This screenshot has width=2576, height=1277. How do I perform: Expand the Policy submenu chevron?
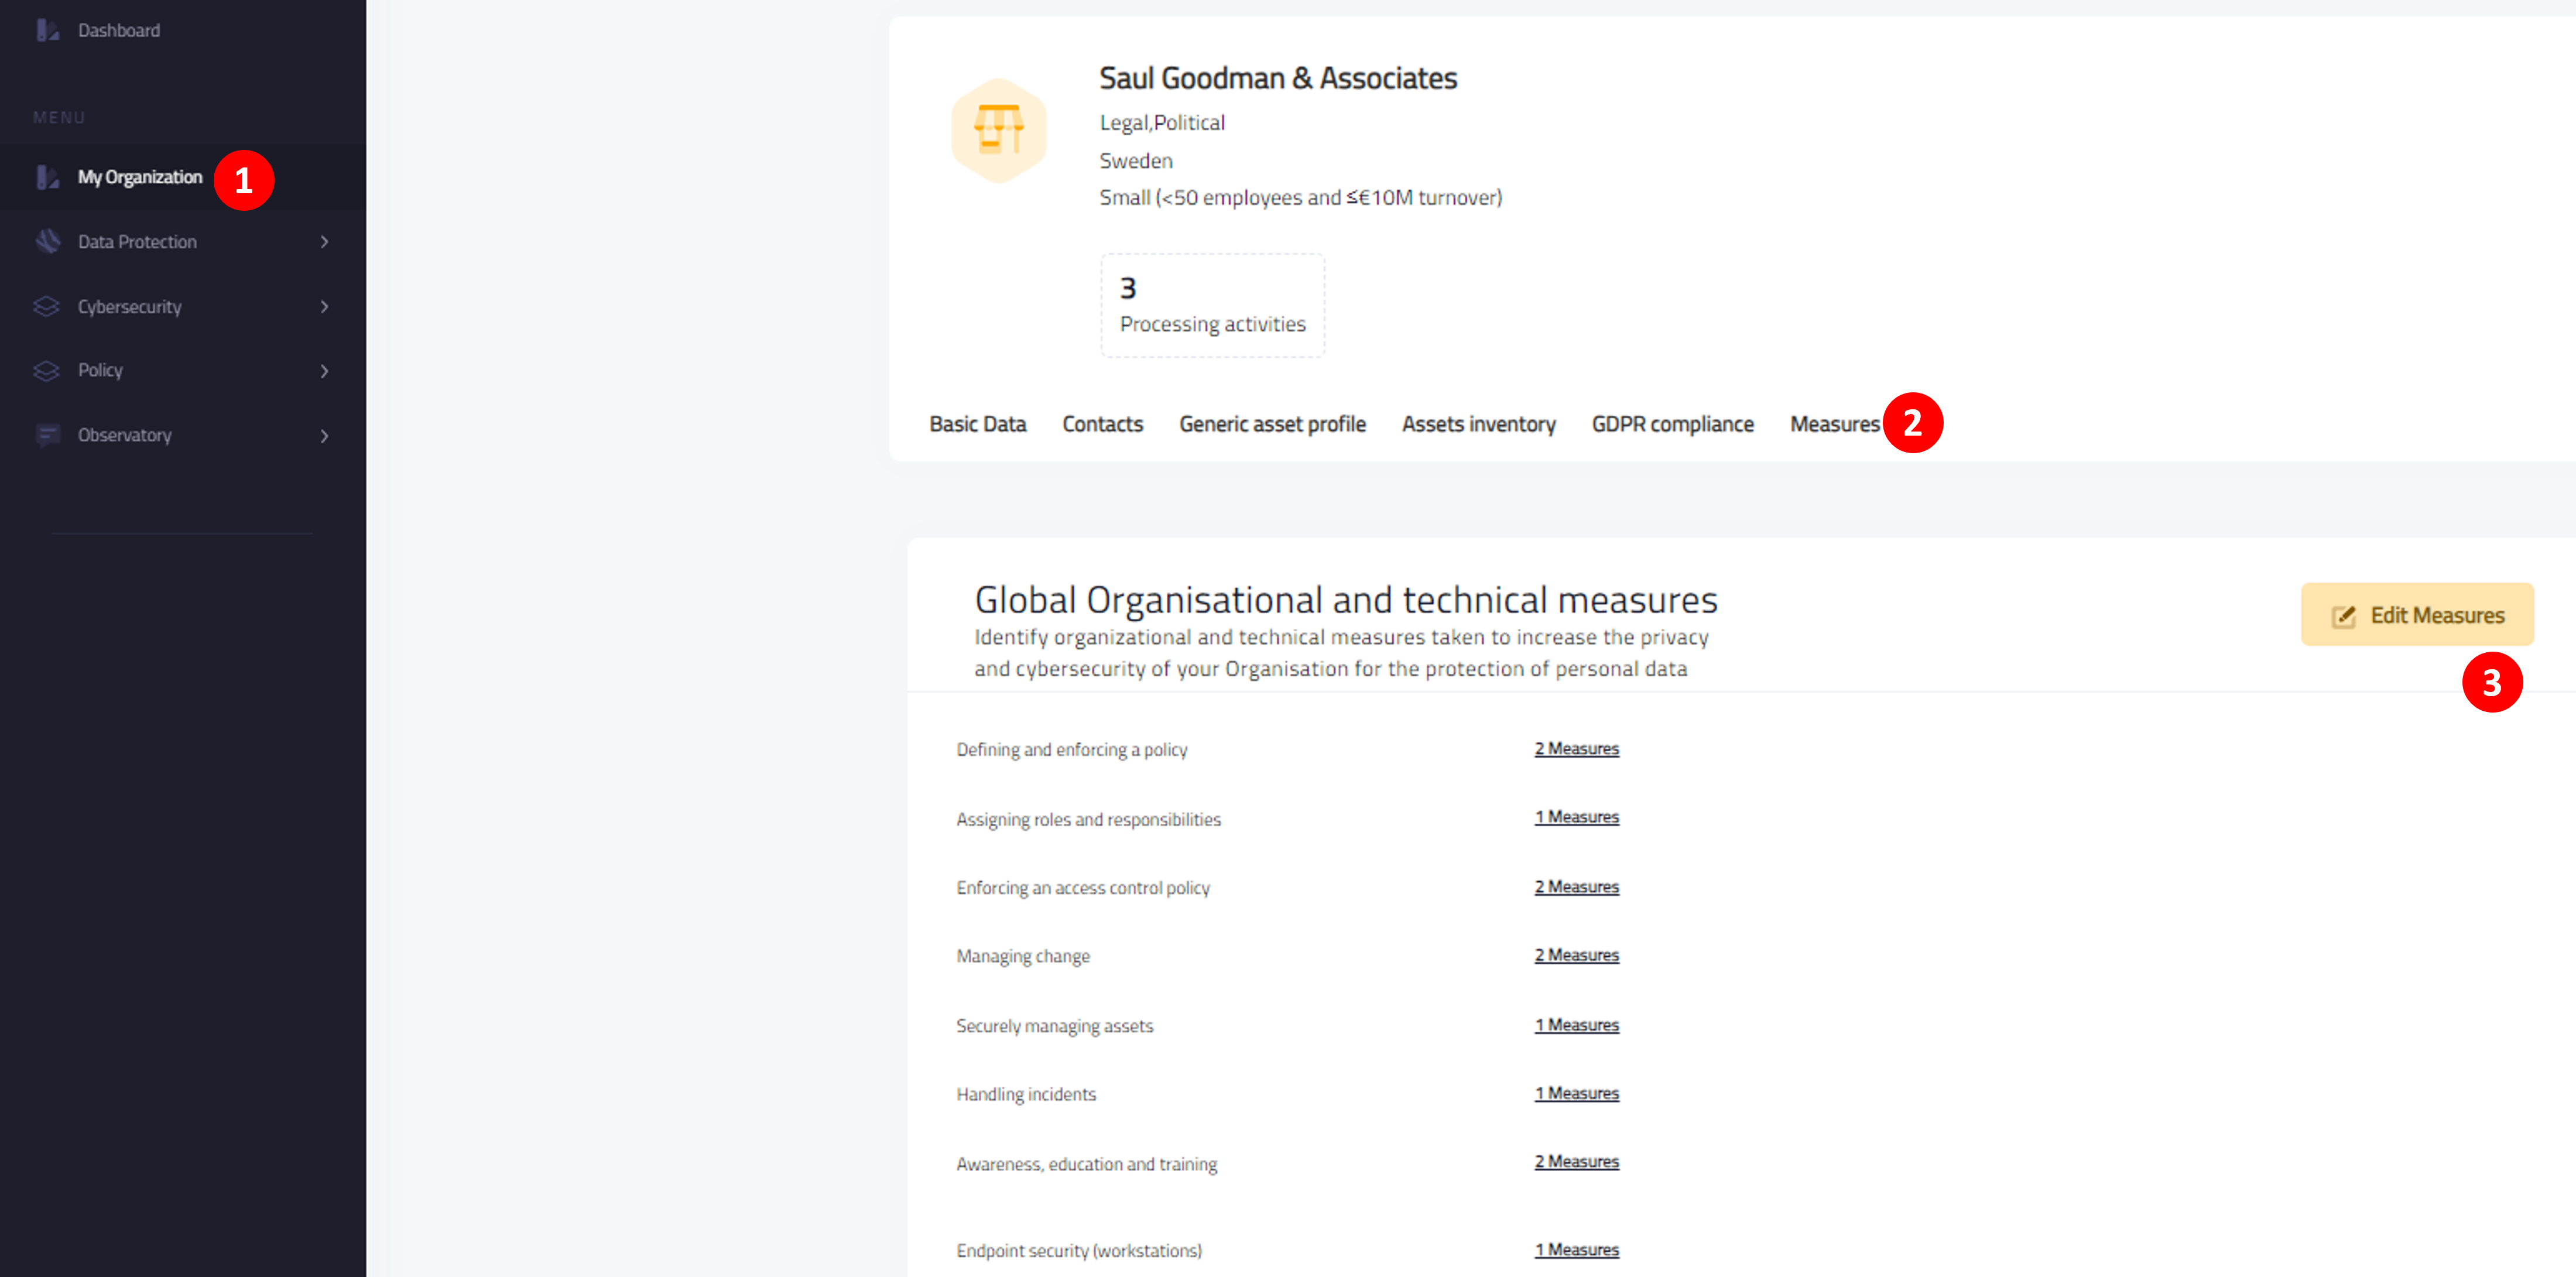324,371
